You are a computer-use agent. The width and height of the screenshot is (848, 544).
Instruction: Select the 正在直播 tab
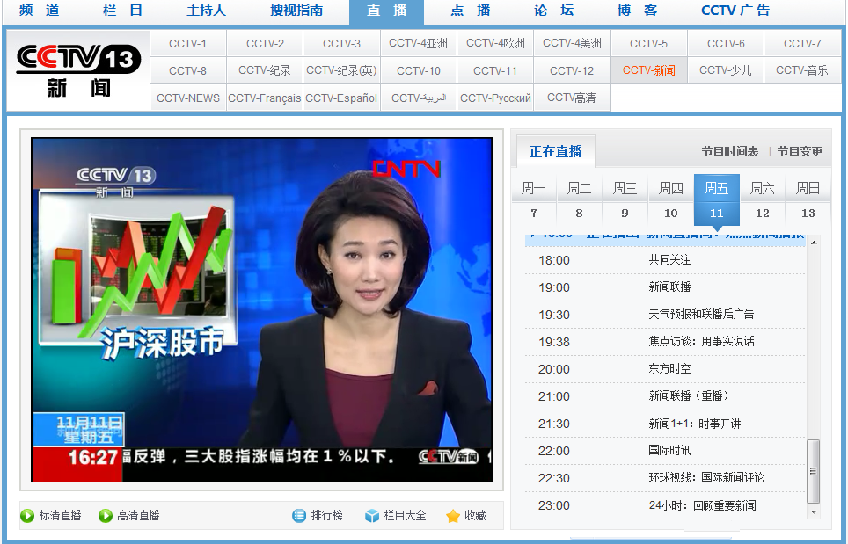[555, 151]
